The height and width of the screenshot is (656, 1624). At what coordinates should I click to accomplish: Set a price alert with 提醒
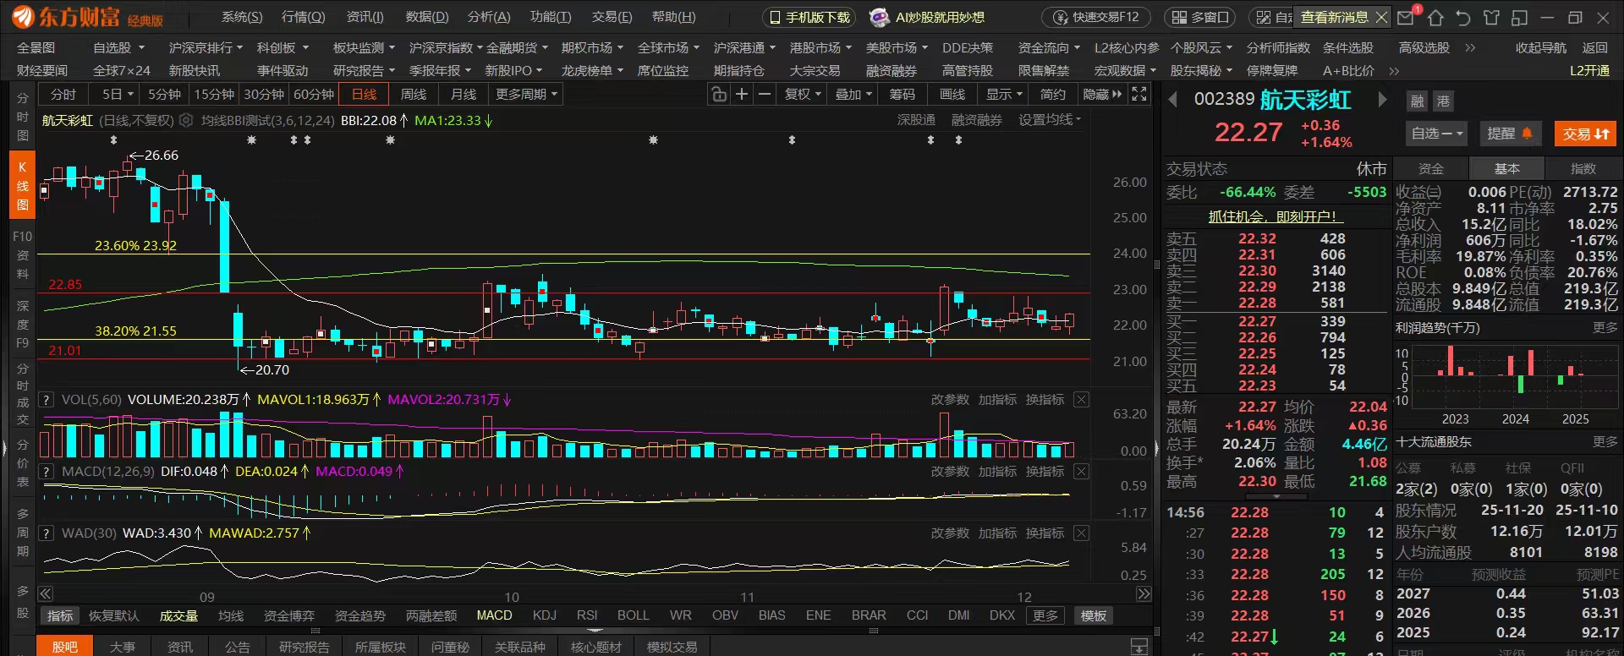pyautogui.click(x=1510, y=134)
